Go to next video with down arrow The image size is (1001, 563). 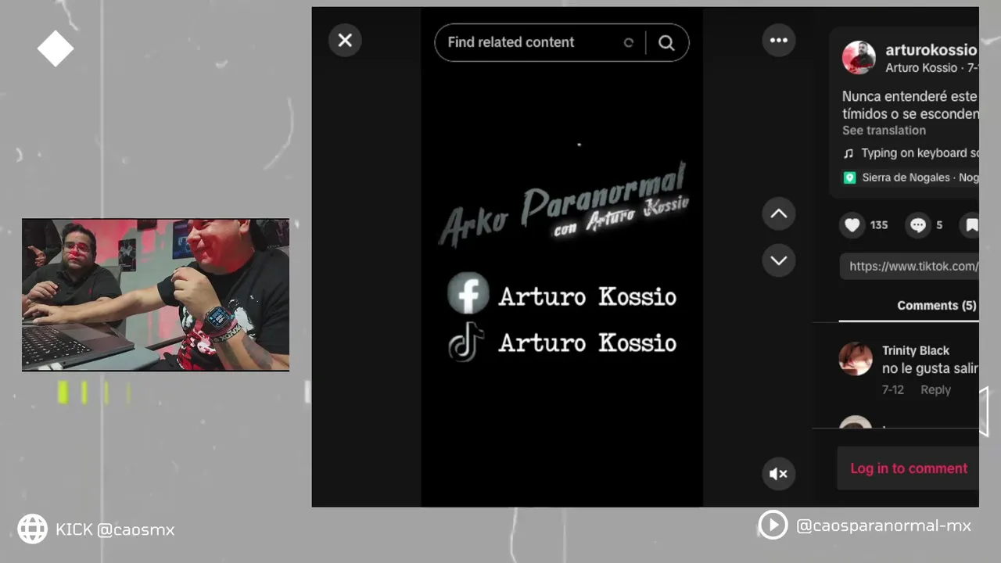779,260
